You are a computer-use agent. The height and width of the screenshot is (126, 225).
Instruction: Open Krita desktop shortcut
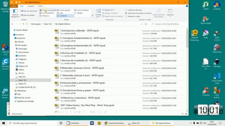206,34
